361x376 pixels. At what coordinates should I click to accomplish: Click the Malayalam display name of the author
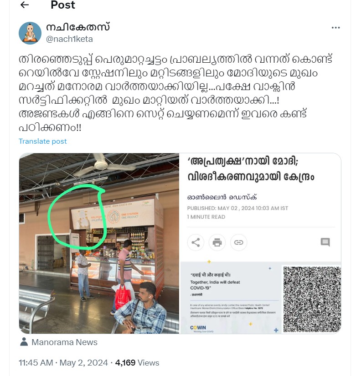tap(78, 27)
